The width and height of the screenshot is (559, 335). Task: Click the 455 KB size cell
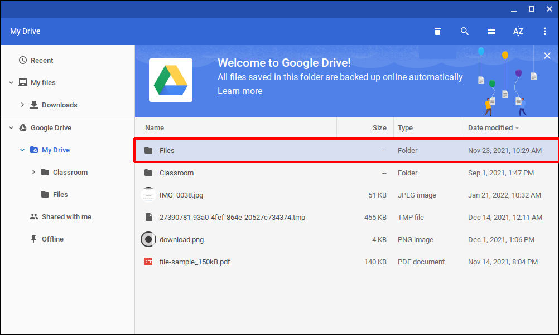coord(375,217)
